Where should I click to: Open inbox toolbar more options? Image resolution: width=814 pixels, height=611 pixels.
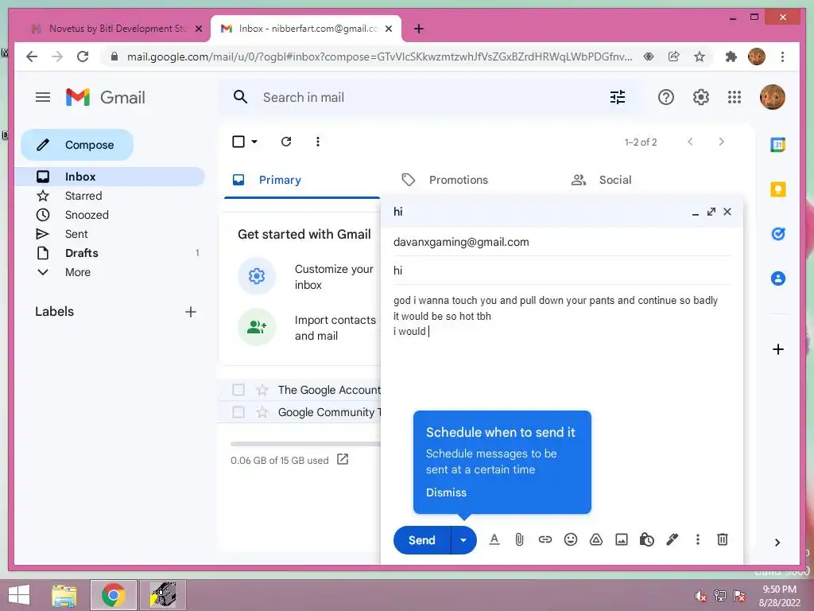pos(318,142)
